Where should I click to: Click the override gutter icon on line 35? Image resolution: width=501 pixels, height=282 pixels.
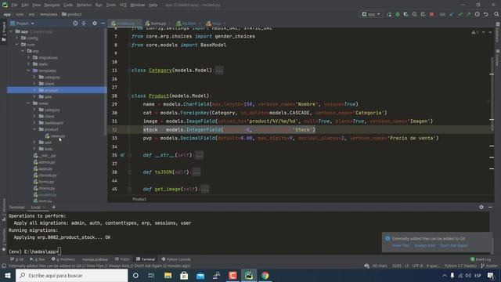tap(122, 155)
